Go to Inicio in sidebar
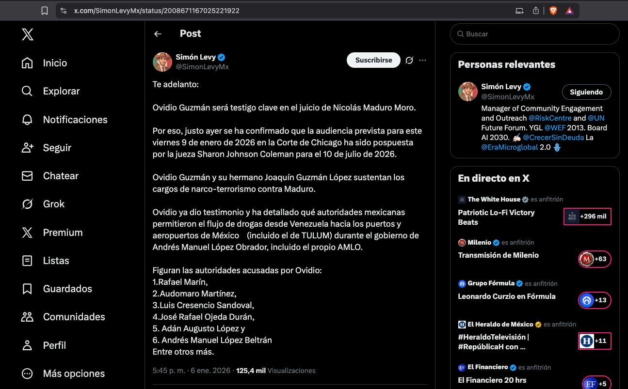The image size is (628, 389). pyautogui.click(x=44, y=63)
